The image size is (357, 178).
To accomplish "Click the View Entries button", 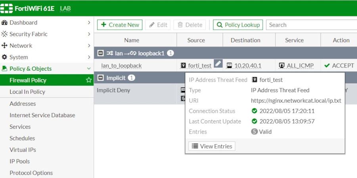I will 212,146.
